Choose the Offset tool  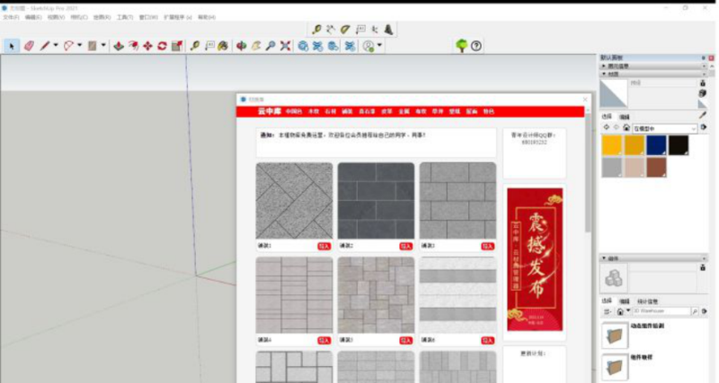[x=133, y=46]
